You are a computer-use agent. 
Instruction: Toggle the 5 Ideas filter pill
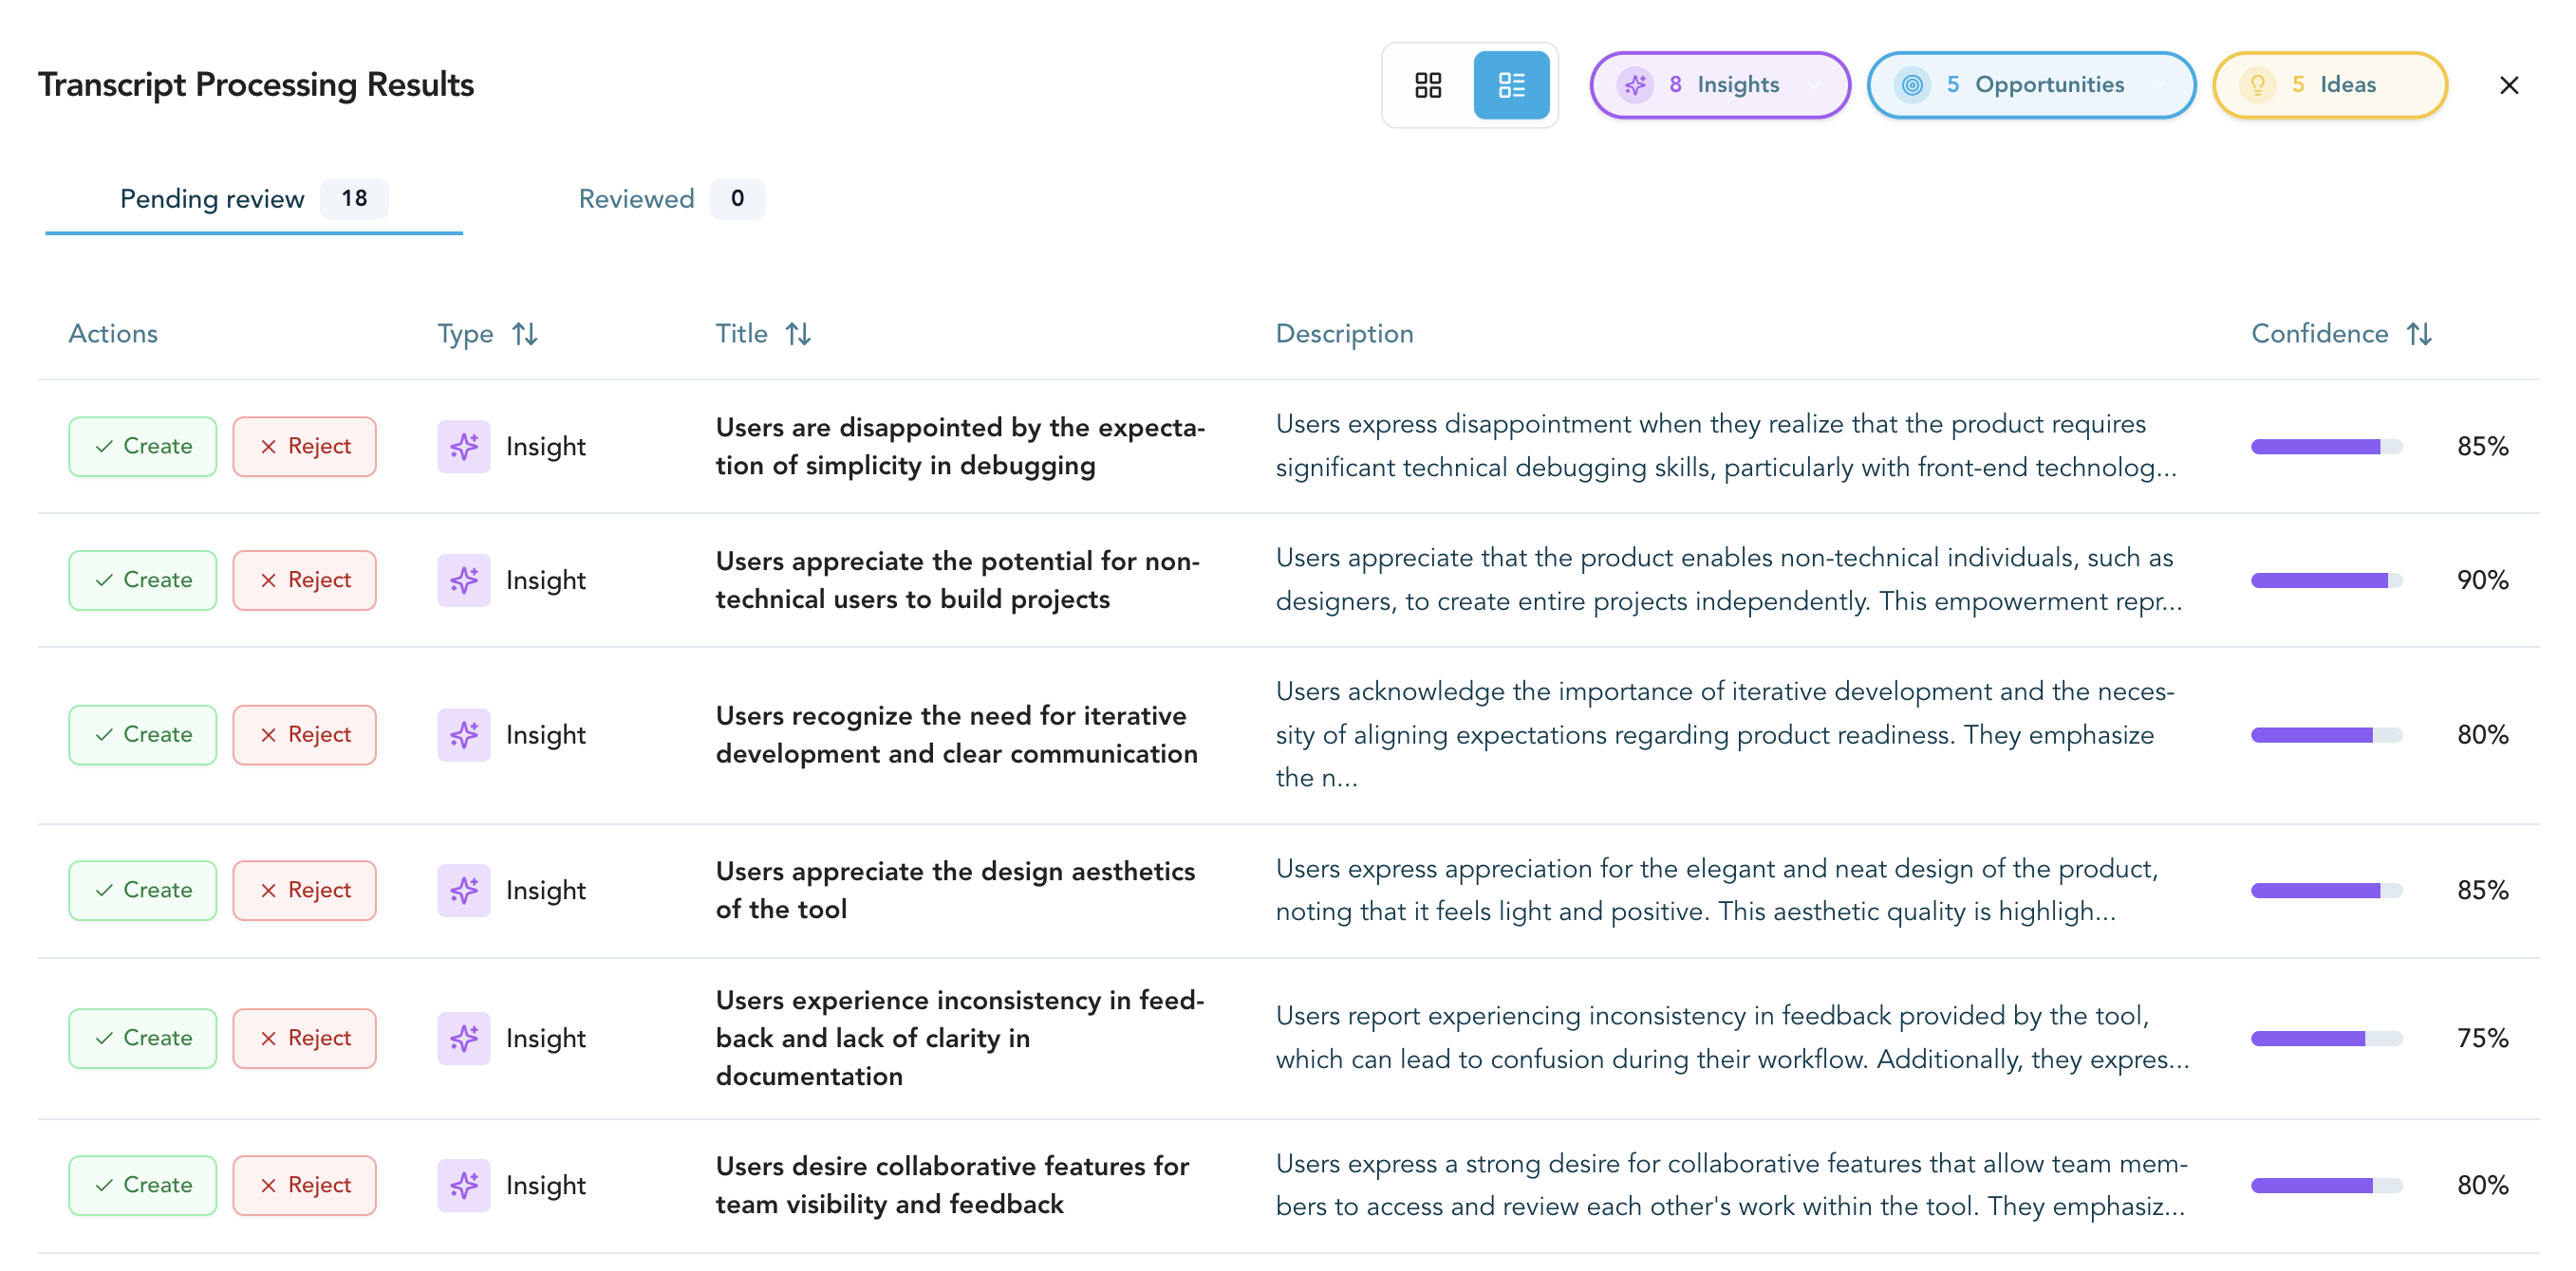[2329, 85]
